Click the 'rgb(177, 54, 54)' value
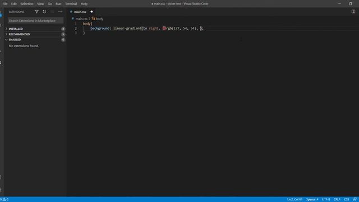 click(x=182, y=28)
